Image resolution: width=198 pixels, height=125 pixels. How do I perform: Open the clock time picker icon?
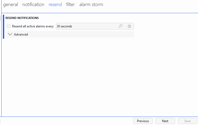129,26
